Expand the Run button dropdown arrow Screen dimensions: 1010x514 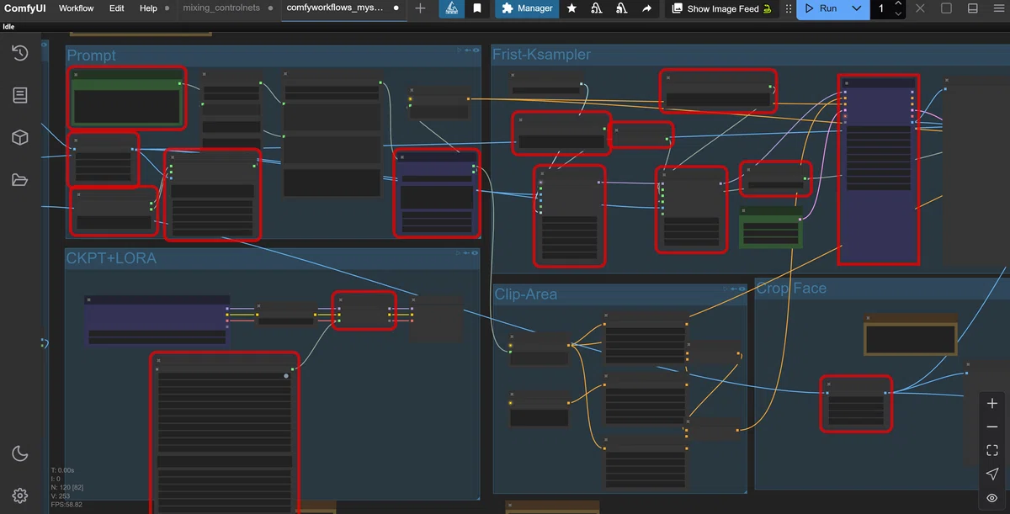coord(857,8)
